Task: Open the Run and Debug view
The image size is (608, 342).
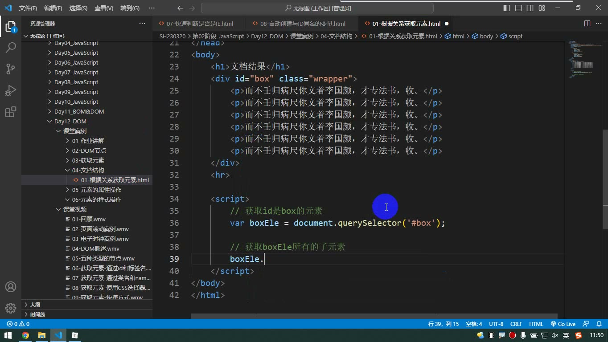Action: [11, 90]
